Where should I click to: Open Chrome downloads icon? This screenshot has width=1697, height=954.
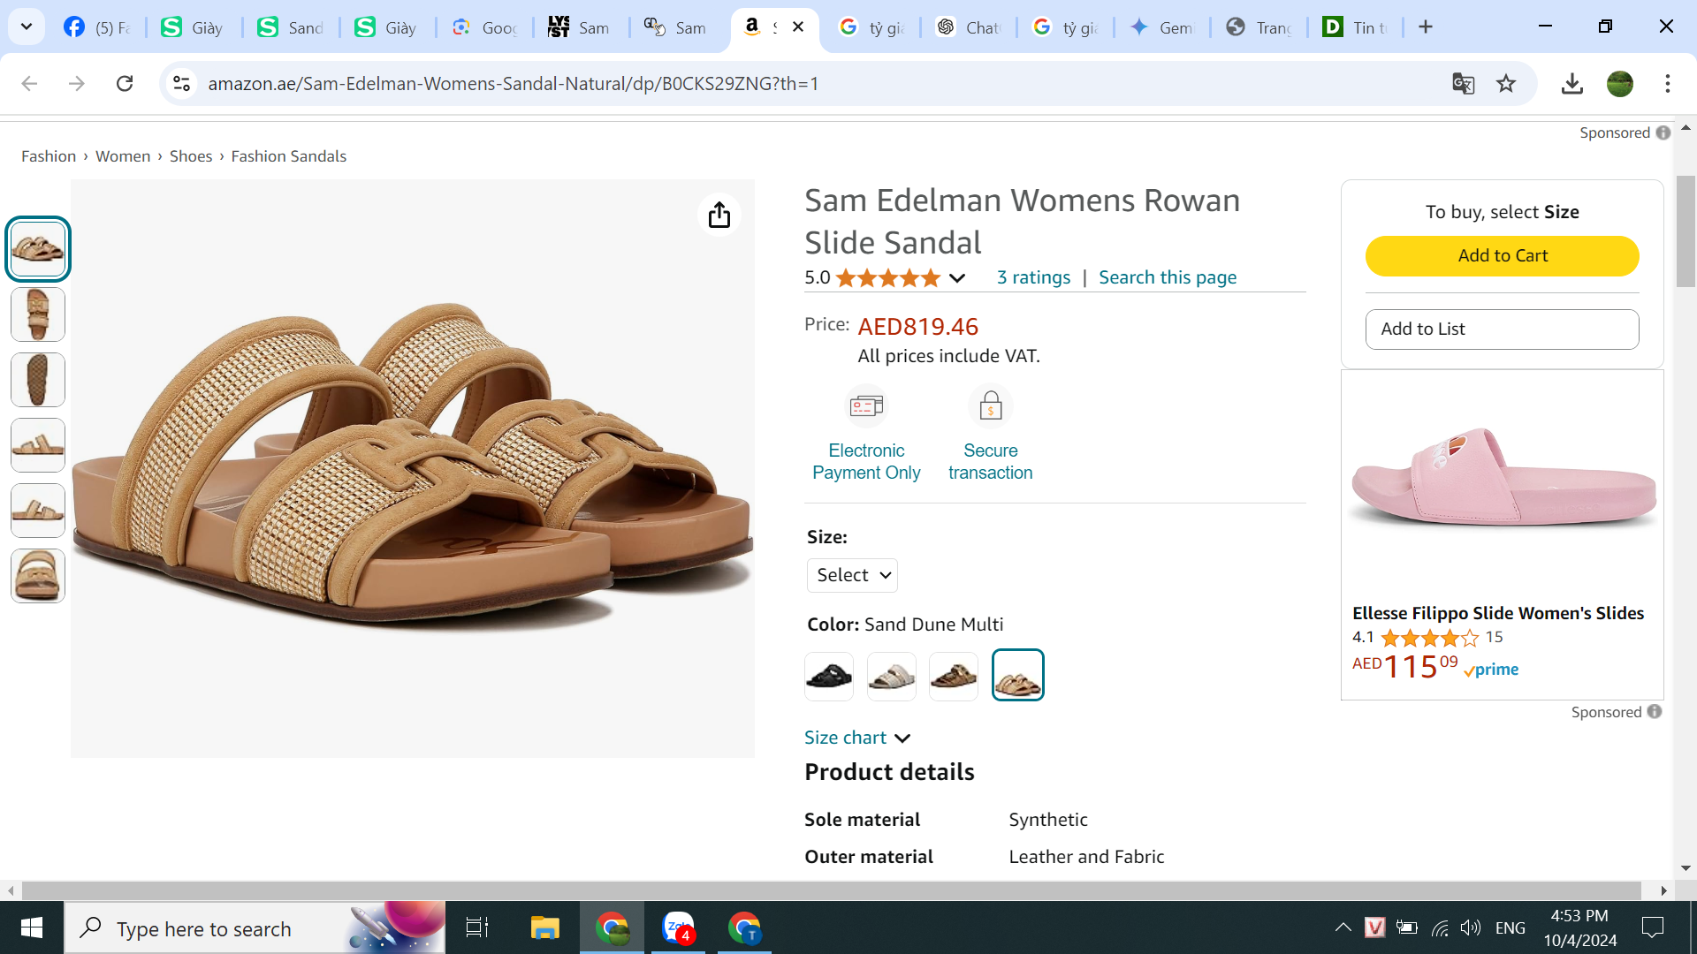coord(1571,84)
